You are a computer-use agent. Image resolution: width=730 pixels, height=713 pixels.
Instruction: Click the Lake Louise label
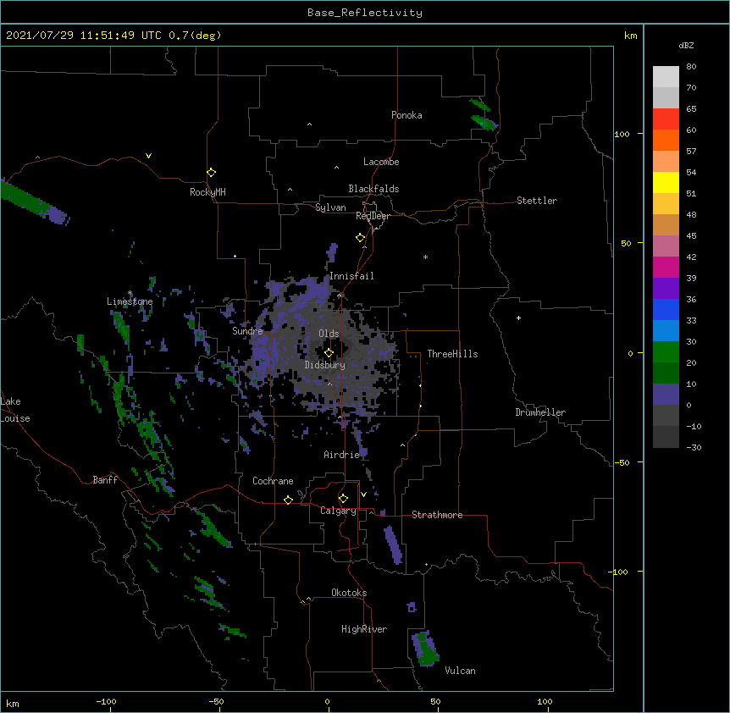(15, 410)
